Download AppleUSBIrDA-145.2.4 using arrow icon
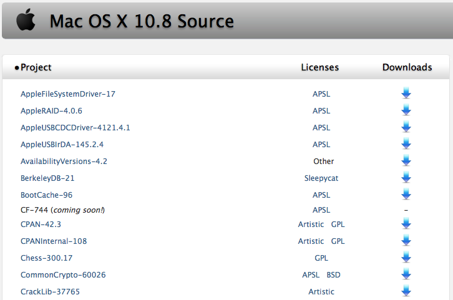 click(406, 143)
